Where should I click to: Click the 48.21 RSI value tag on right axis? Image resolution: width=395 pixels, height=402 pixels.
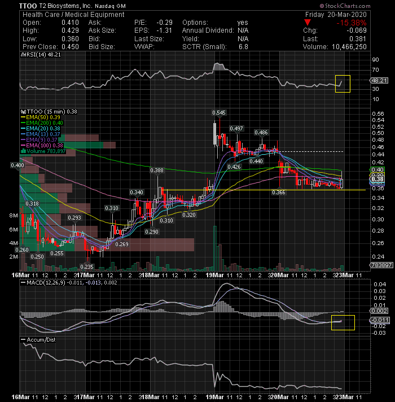tap(379, 81)
